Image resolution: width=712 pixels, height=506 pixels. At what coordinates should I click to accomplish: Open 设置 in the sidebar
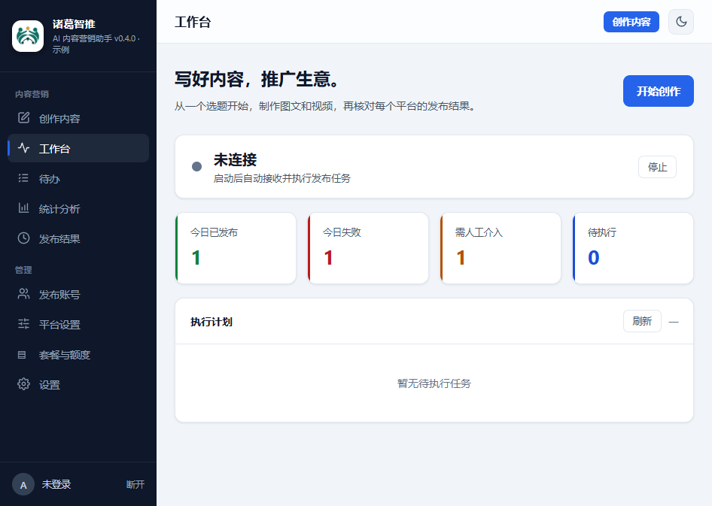[78, 384]
